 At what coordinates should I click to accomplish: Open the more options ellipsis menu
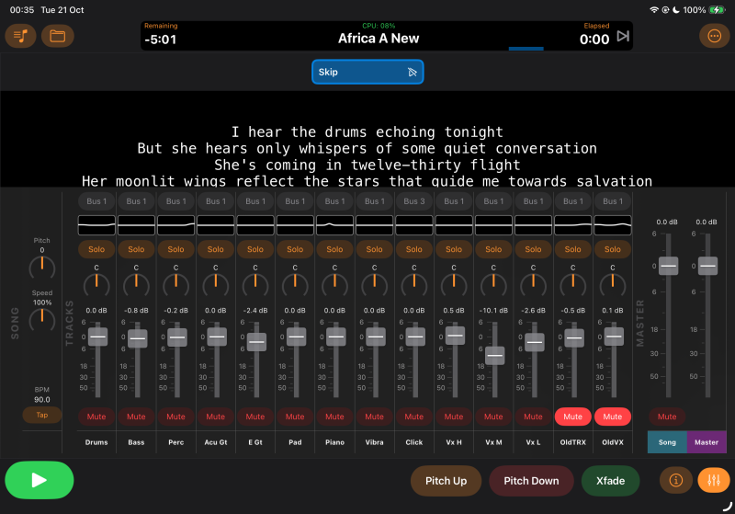[x=714, y=36]
